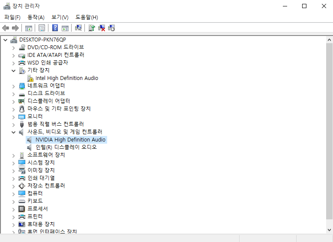Image resolution: width=333 pixels, height=242 pixels.
Task: Select the Intel High Definition Audio entry
Action: (x=67, y=78)
